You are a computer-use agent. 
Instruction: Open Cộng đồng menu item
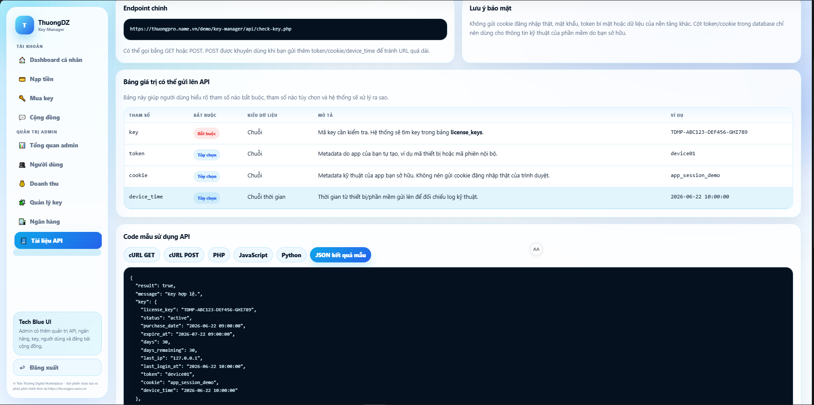pos(58,118)
